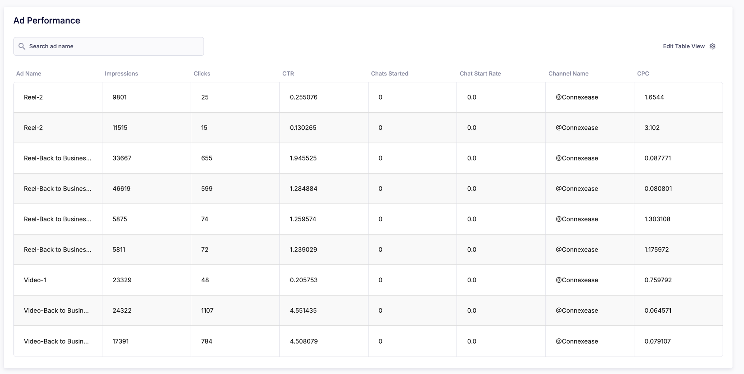Click the Chat Start Rate header
The width and height of the screenshot is (744, 374).
[x=480, y=74]
